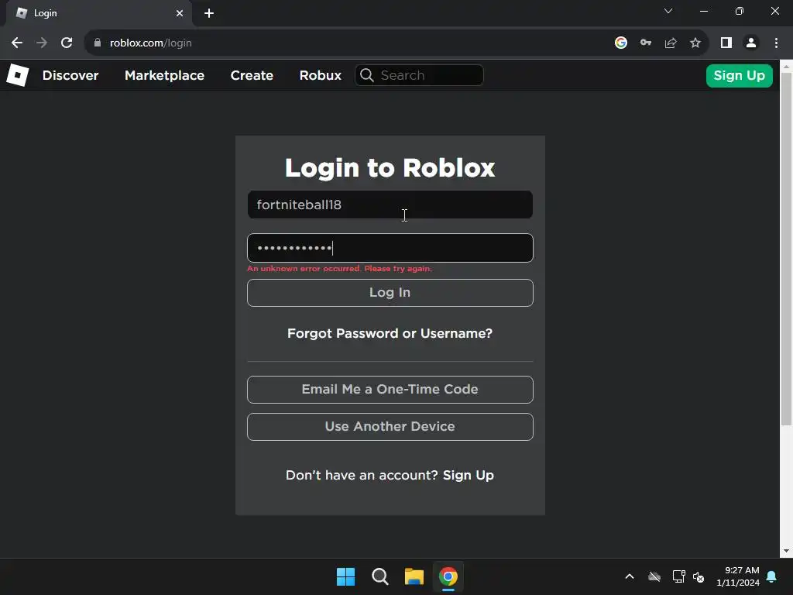
Task: Open the notifications bell icon
Action: coord(772,576)
